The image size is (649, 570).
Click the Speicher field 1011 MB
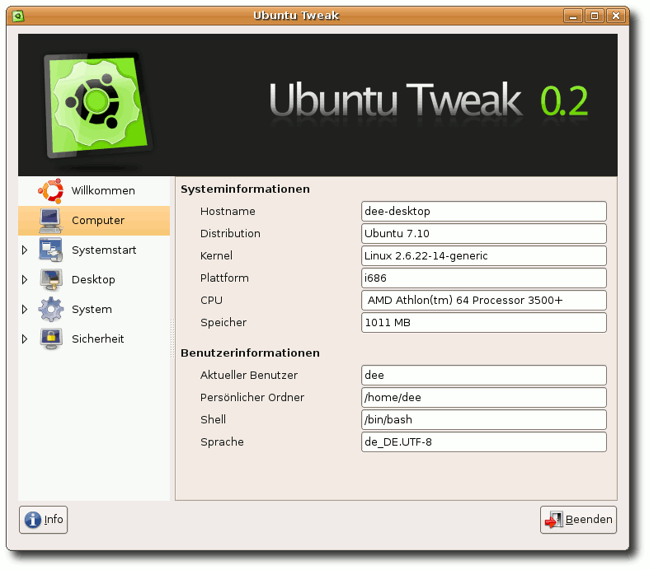pyautogui.click(x=484, y=323)
